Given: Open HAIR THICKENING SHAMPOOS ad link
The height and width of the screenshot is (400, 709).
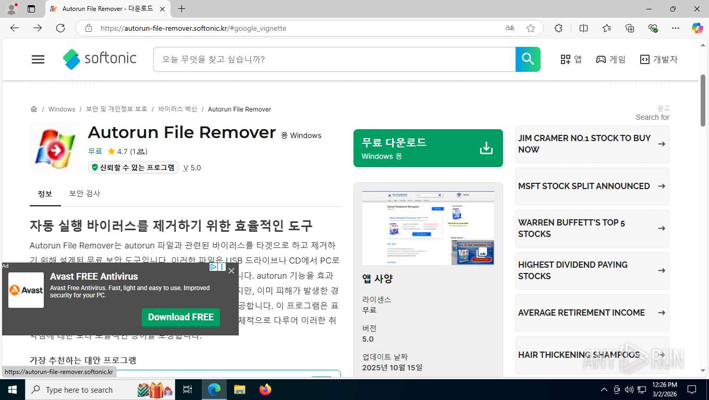Looking at the screenshot, I should (x=592, y=355).
